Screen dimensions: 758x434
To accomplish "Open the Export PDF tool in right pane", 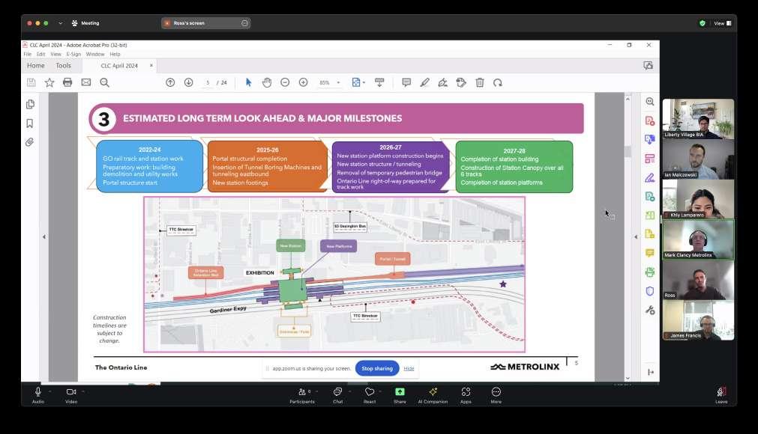I will (650, 139).
